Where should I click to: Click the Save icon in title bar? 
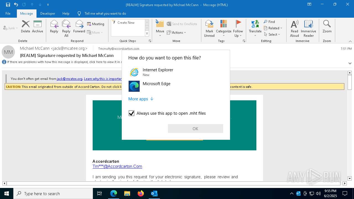(8, 5)
